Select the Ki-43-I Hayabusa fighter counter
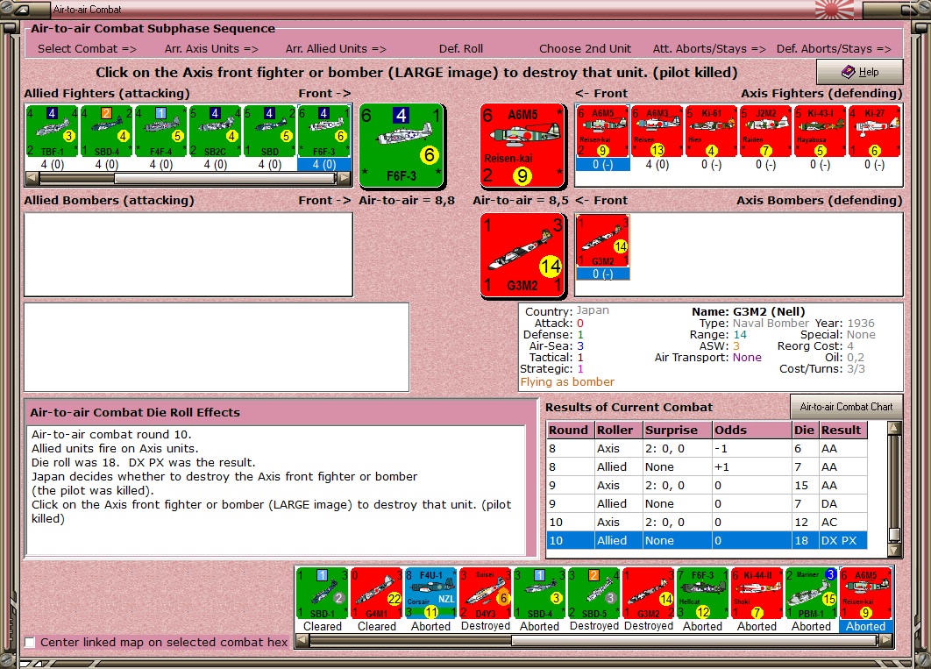The height and width of the screenshot is (669, 931). tap(820, 132)
